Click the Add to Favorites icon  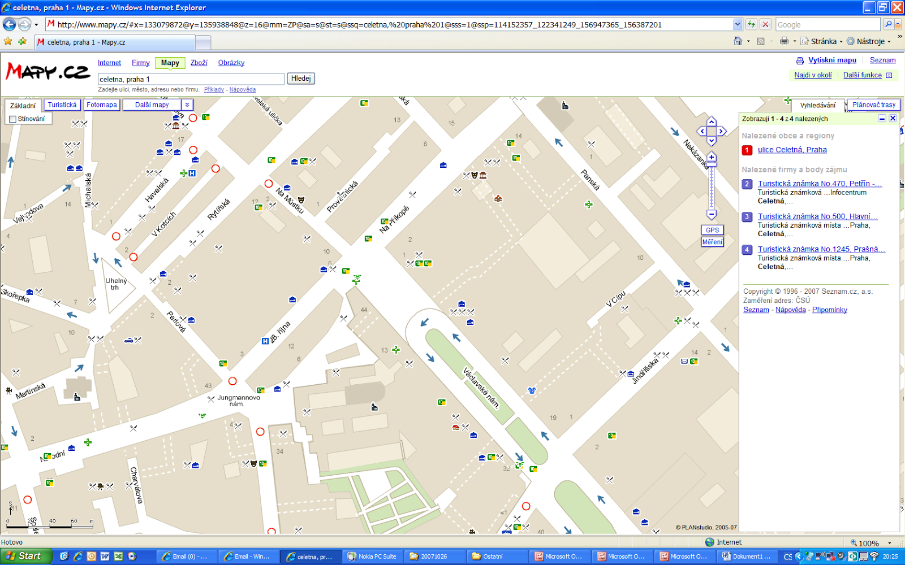coord(23,41)
